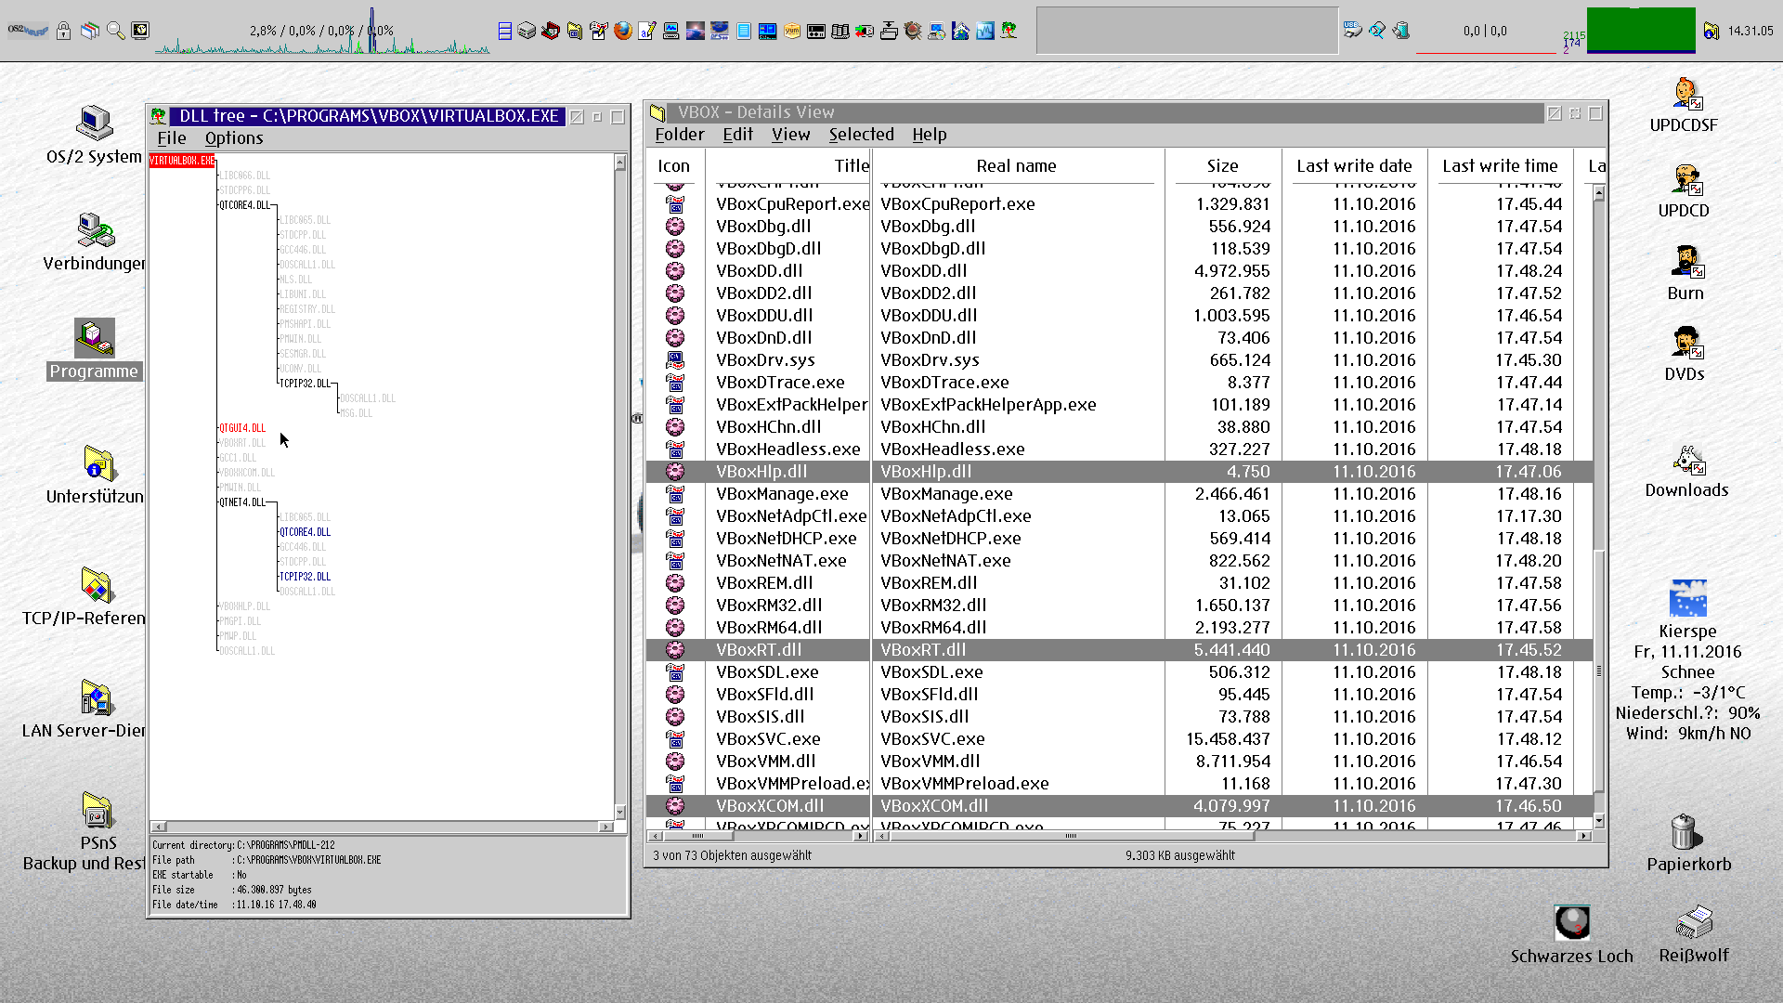Select the VBoxVMM.dll row
This screenshot has height=1003, width=1783.
(x=1119, y=761)
